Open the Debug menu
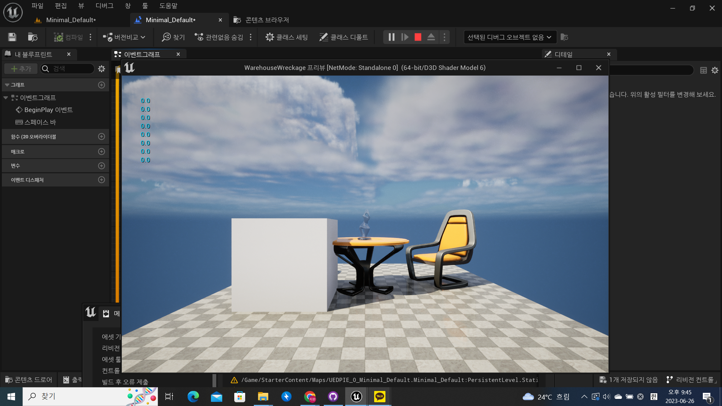722x406 pixels. [x=104, y=6]
